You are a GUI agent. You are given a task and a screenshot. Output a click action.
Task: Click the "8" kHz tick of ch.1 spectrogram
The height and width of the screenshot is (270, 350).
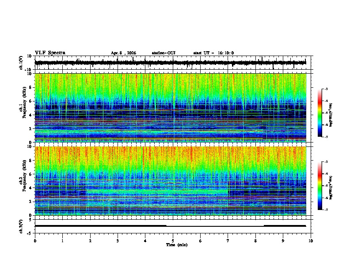(x=30, y=87)
